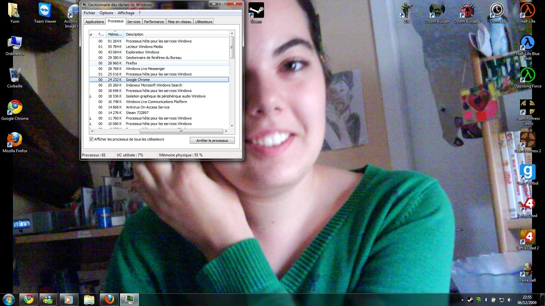Viewport: 545px width, 306px height.
Task: Launch Team Viewer from the desktop
Action: point(45,13)
